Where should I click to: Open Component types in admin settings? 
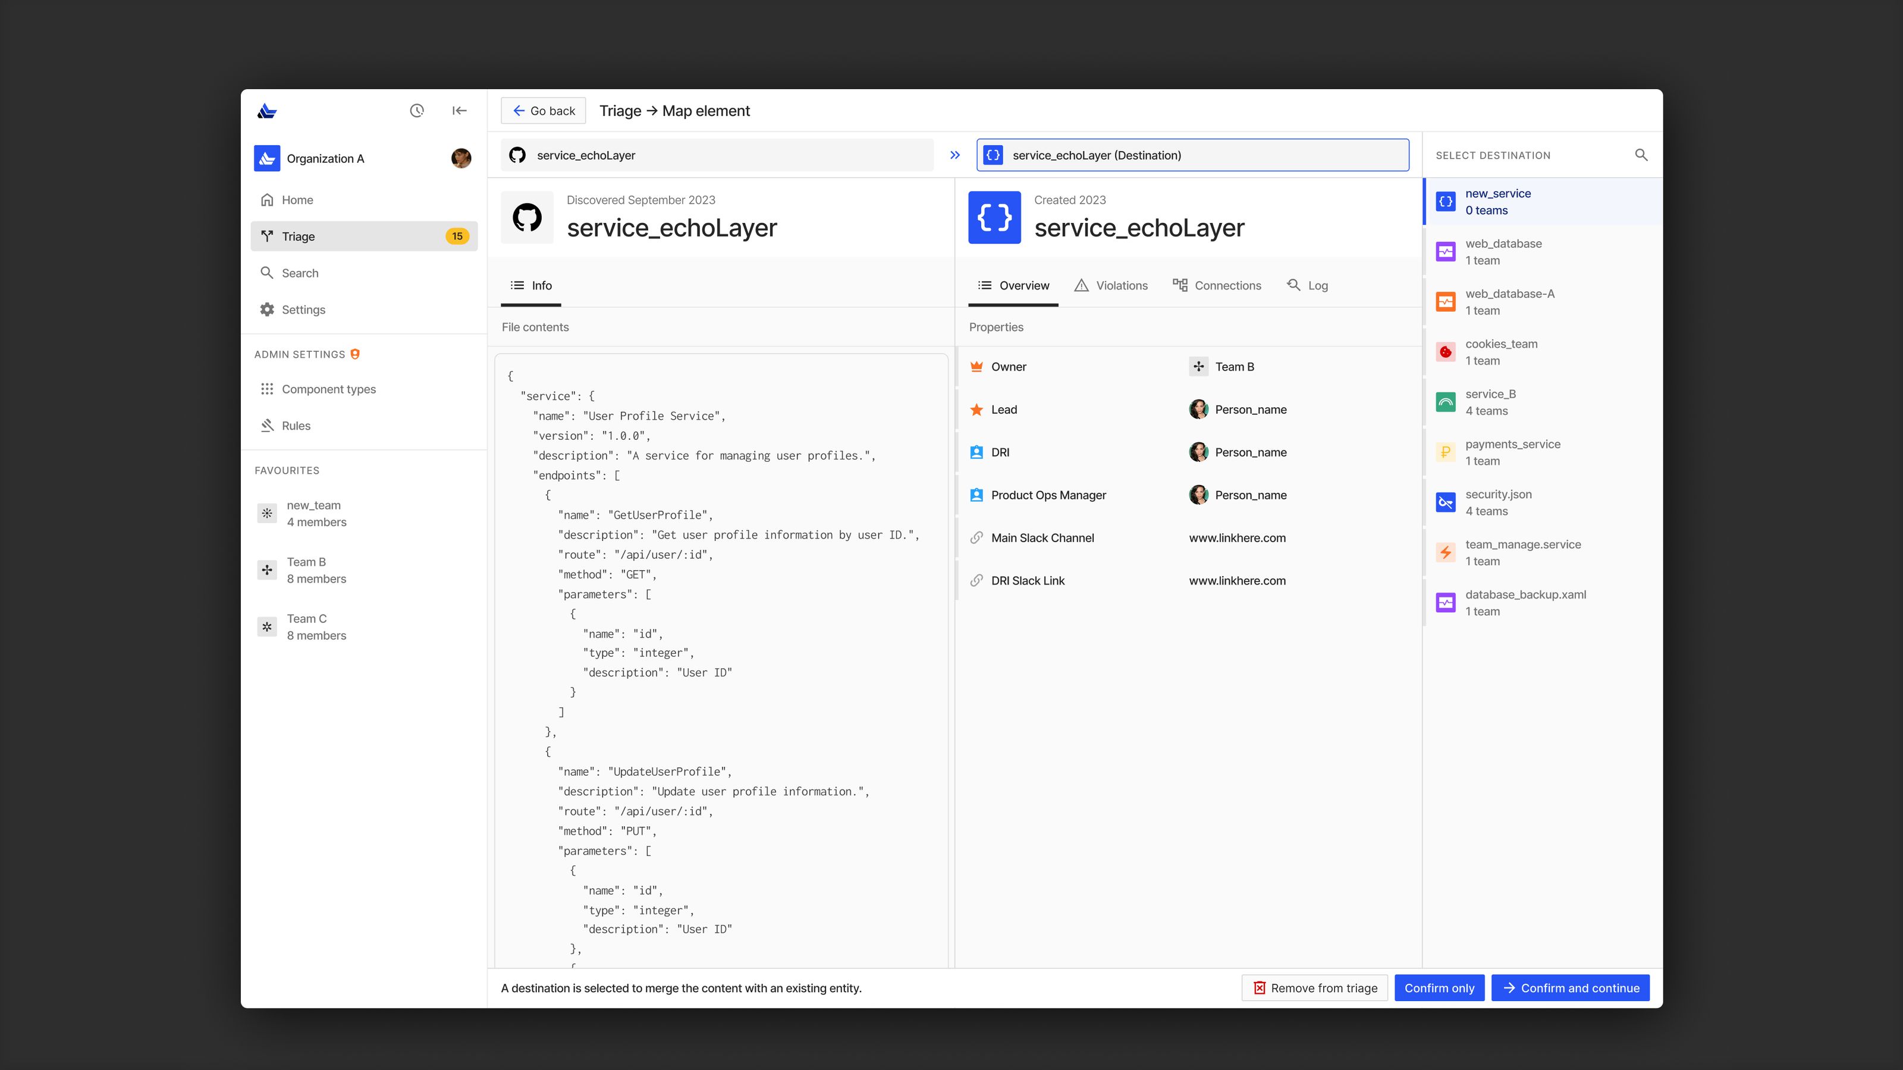click(x=328, y=389)
